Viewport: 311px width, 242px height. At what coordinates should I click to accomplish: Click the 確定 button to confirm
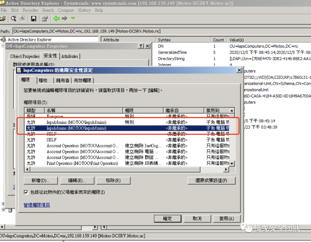pyautogui.click(x=168, y=219)
